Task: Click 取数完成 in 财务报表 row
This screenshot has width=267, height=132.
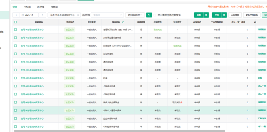Action: point(178,46)
